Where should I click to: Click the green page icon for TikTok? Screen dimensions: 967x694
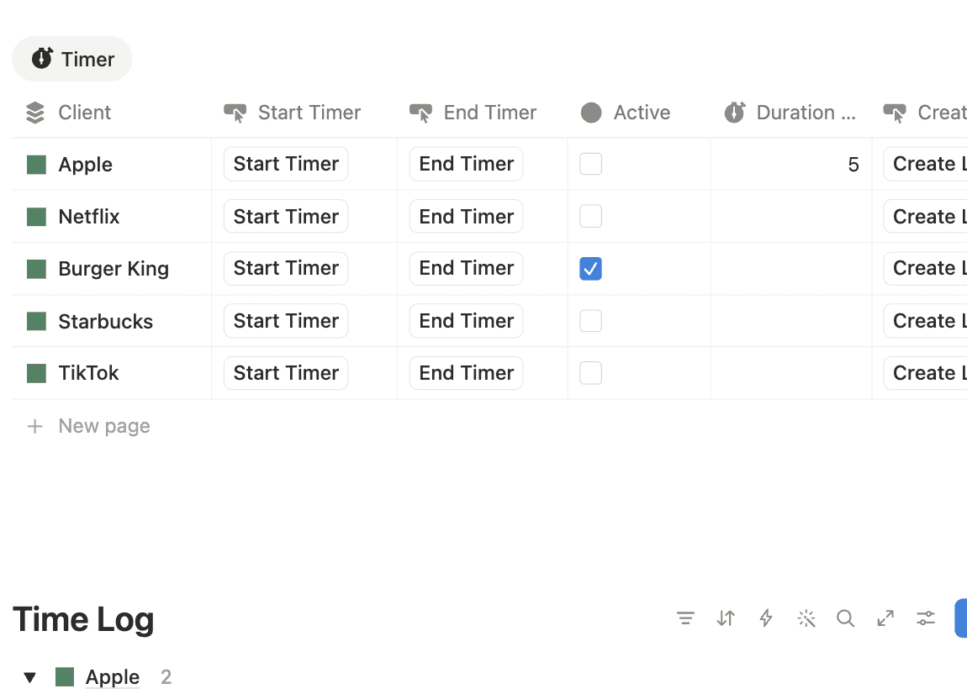36,373
